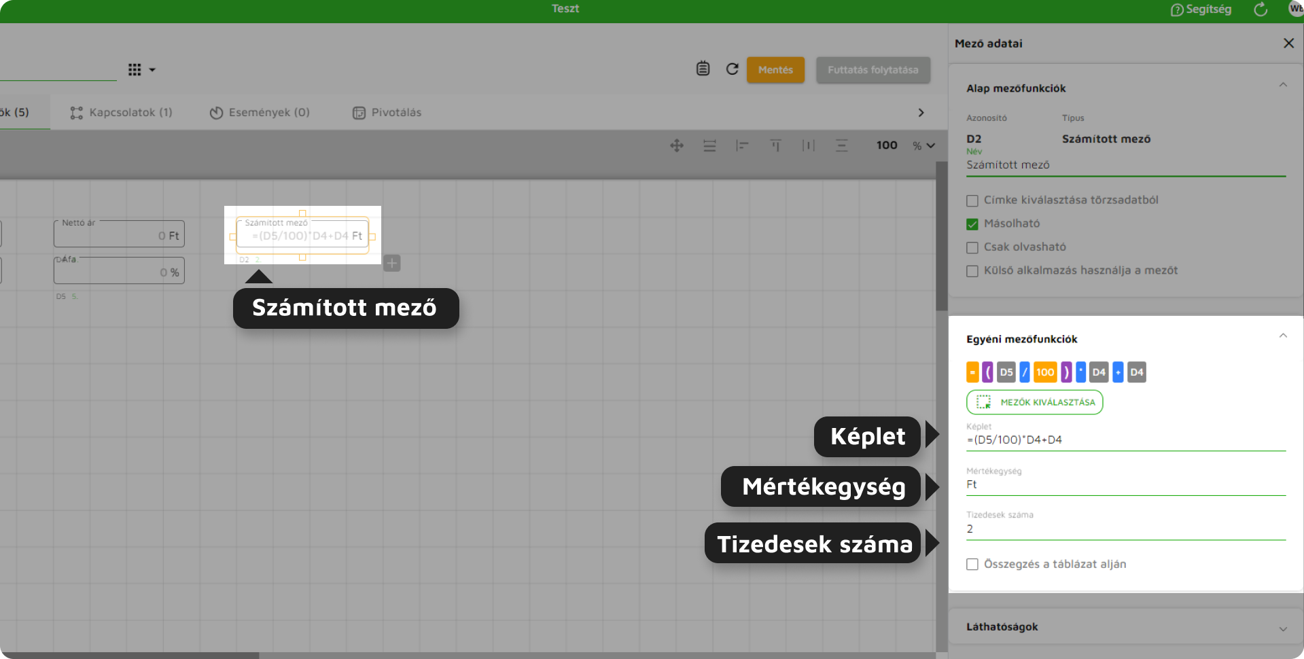Open the user avatar in the header
This screenshot has height=659, width=1304.
coord(1295,9)
